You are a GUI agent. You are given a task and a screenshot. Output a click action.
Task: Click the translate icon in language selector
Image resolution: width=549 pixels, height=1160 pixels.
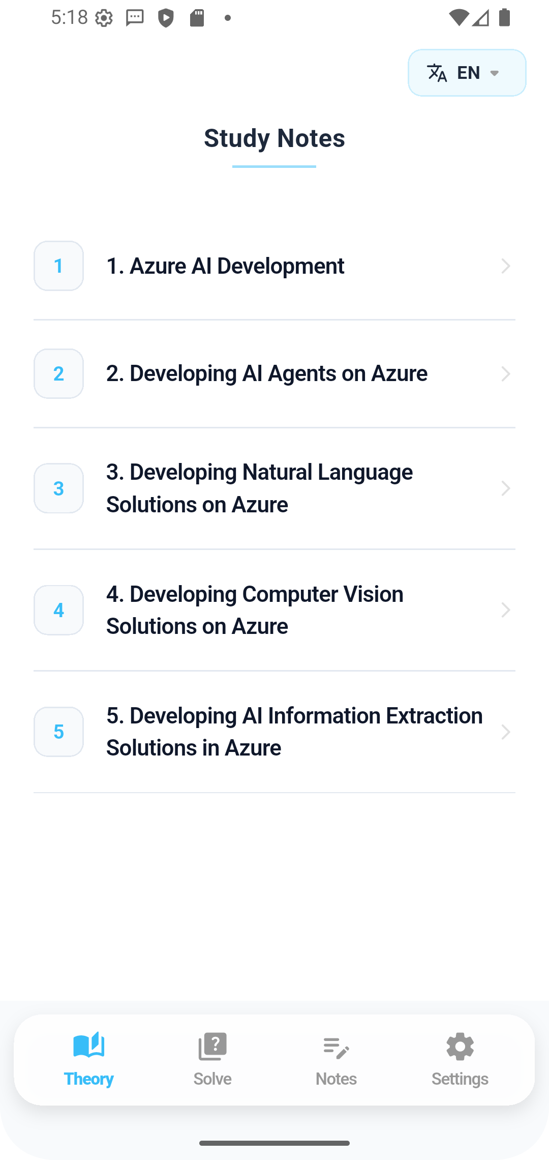click(437, 73)
